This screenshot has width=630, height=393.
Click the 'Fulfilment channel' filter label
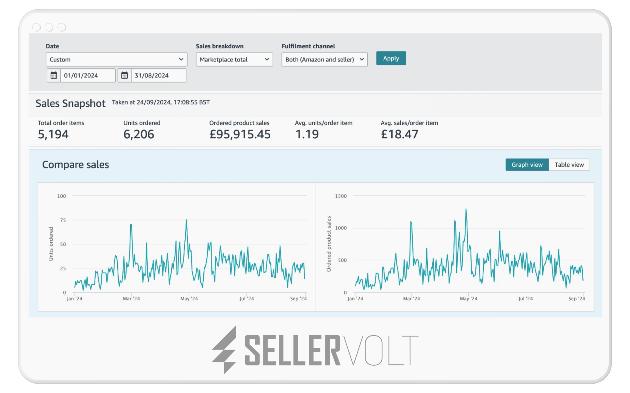click(x=308, y=46)
